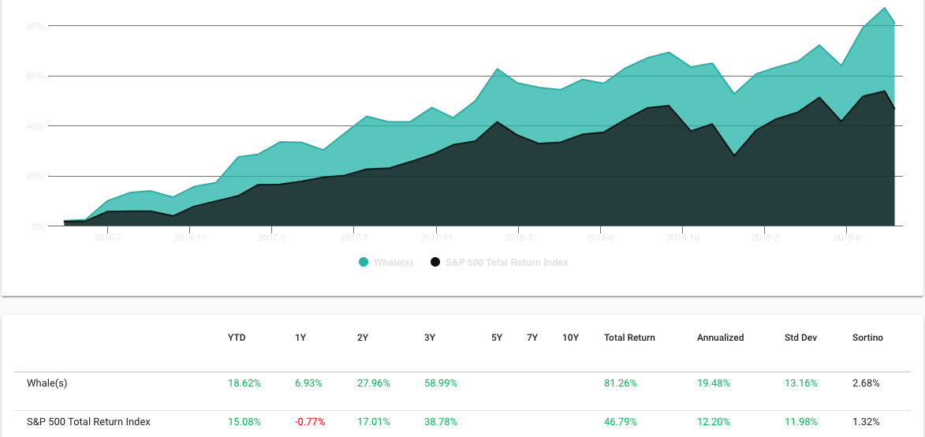Screen dimensions: 925x437
Task: Select the Whale(s) row label in table
Action: [x=47, y=383]
